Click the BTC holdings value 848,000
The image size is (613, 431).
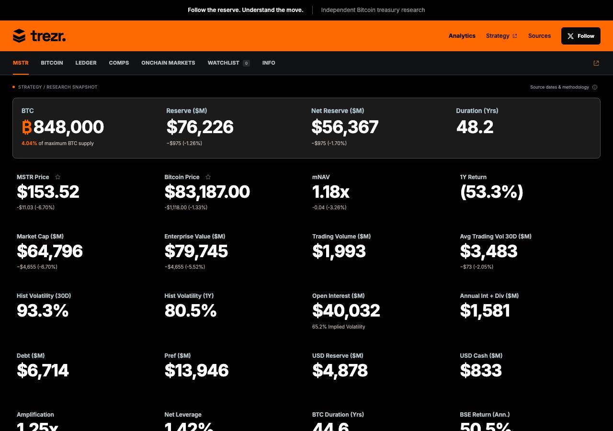coord(68,127)
